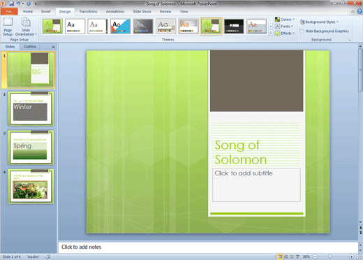
Task: Switch to Slide Sorter view icon
Action: (x=286, y=257)
